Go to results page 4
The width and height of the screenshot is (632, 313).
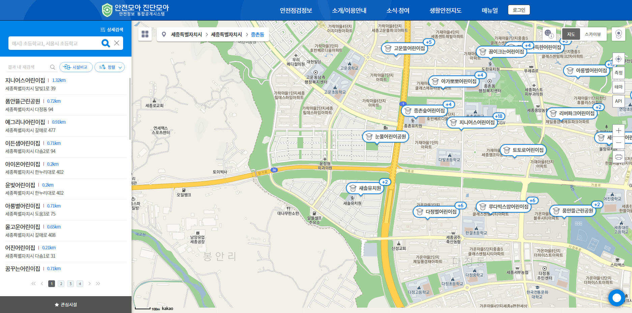[80, 284]
